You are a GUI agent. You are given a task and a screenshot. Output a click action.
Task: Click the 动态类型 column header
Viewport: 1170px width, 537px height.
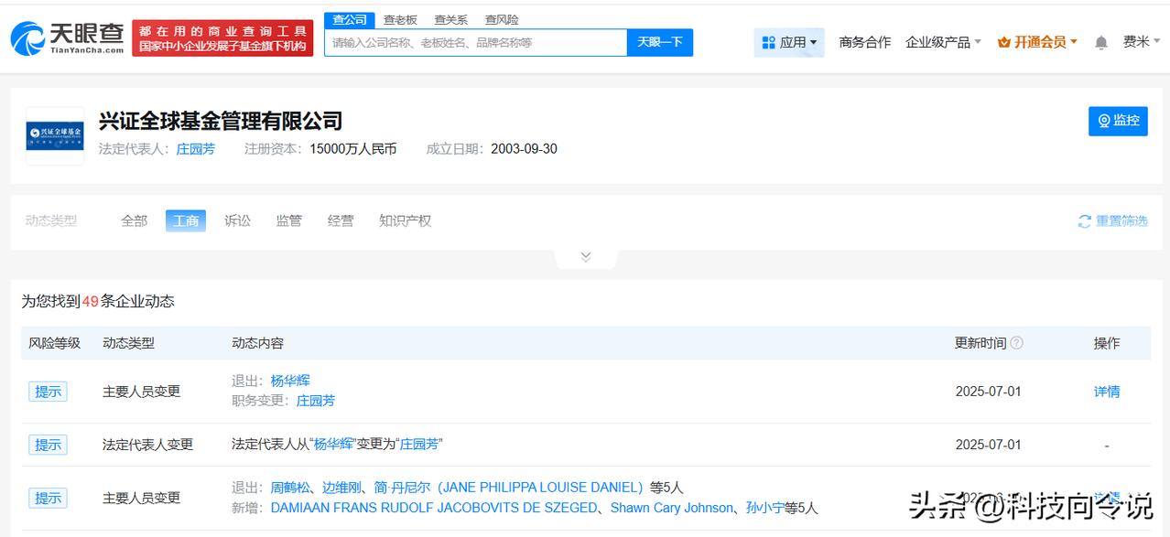pyautogui.click(x=128, y=343)
